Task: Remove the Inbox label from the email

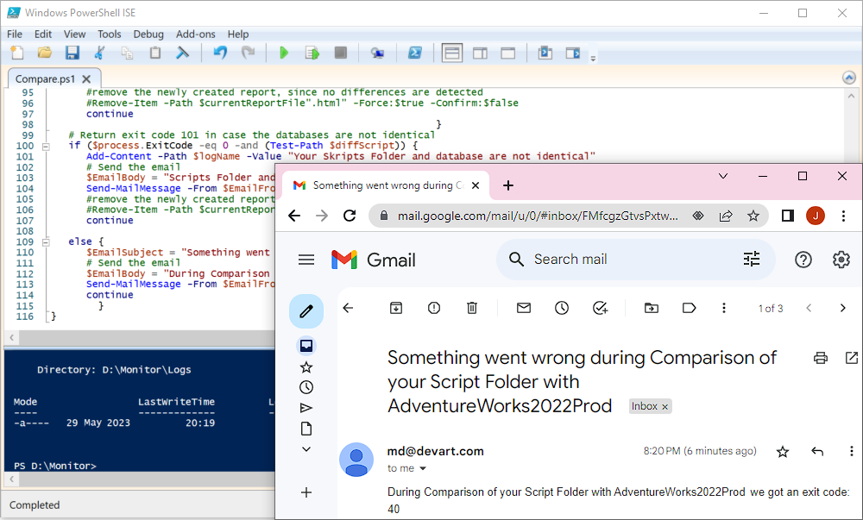Action: pyautogui.click(x=665, y=407)
